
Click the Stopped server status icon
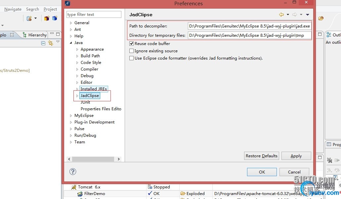150,187
